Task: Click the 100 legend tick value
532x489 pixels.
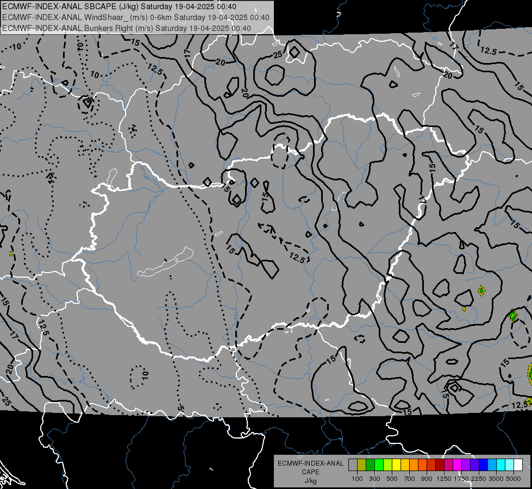Action: [x=357, y=479]
